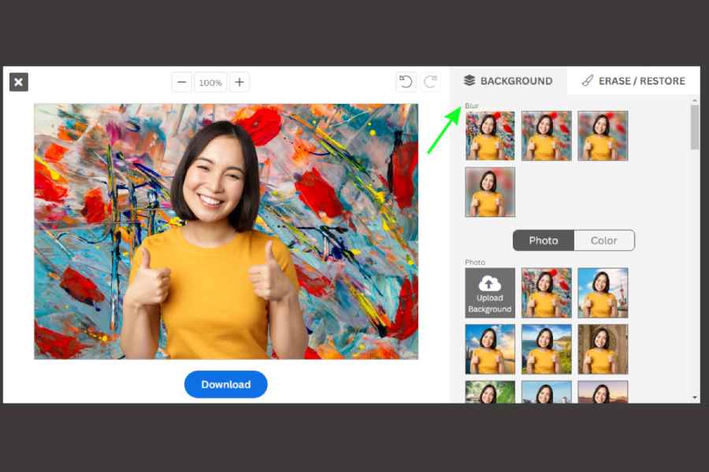Image resolution: width=709 pixels, height=472 pixels.
Task: Pick the tower skyline background thumbnail
Action: (603, 293)
